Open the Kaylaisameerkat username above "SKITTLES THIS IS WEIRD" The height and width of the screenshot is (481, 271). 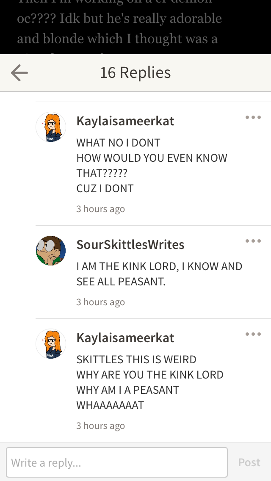[125, 338]
